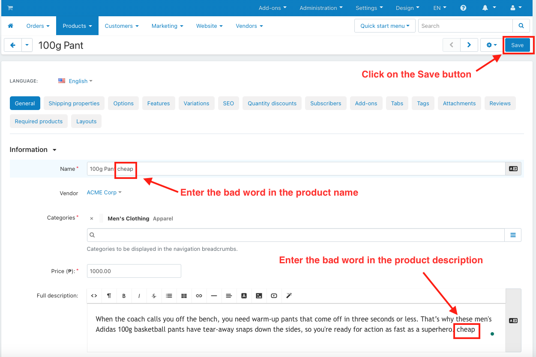The width and height of the screenshot is (536, 357).
Task: Open the Orders menu
Action: click(x=38, y=26)
